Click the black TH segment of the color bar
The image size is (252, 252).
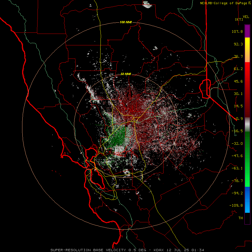pyautogui.click(x=247, y=218)
